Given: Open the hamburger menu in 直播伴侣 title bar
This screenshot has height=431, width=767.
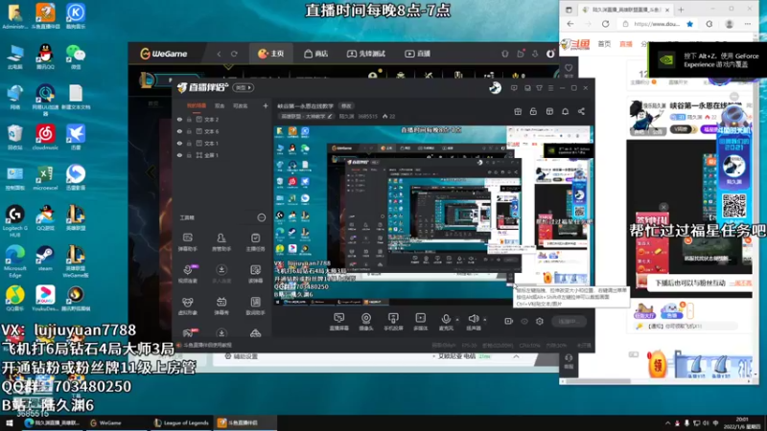Looking at the screenshot, I should click(550, 88).
